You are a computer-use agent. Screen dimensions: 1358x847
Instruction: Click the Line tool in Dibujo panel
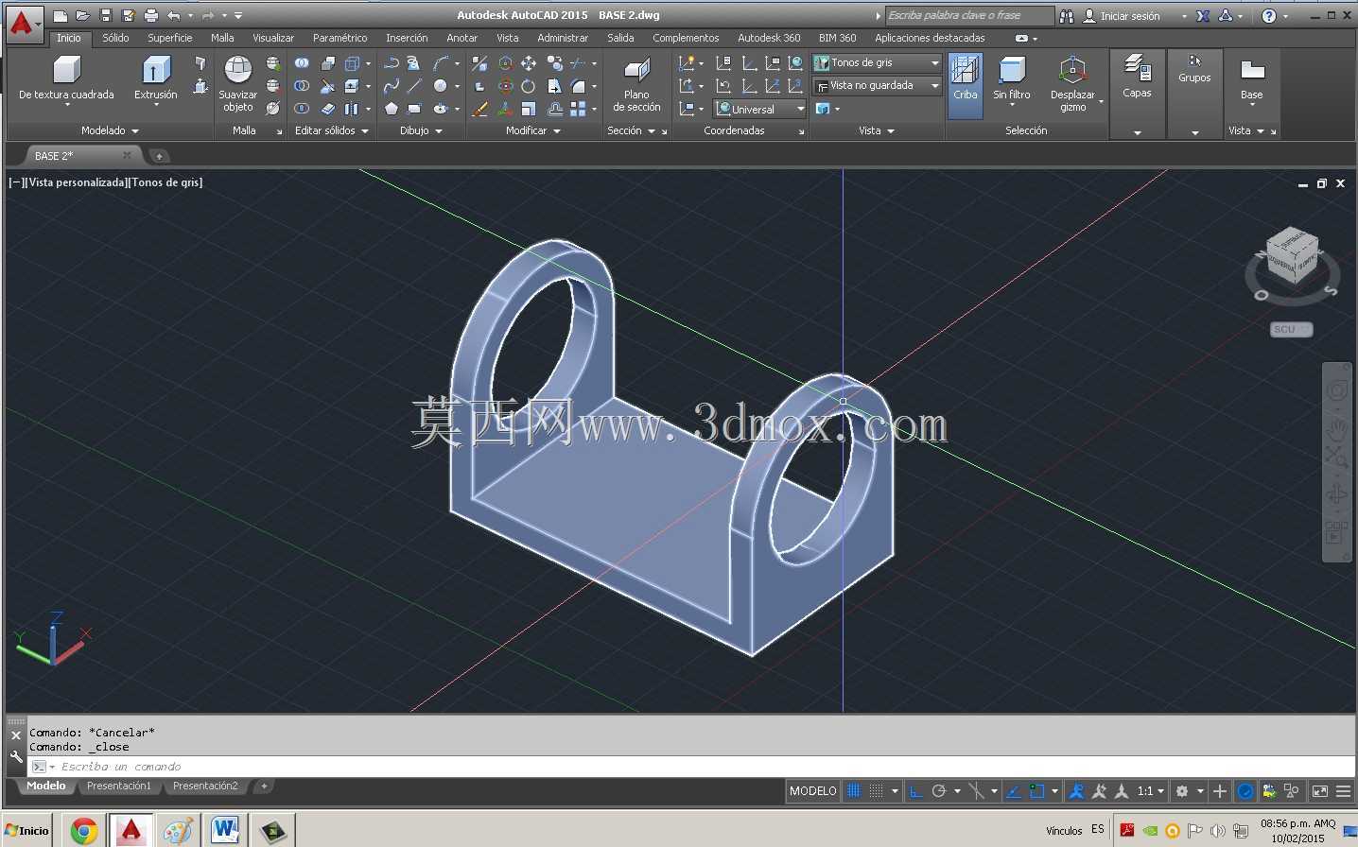[414, 86]
